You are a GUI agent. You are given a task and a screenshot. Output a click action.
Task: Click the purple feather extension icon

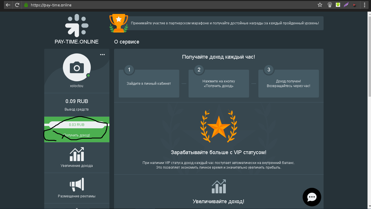click(346, 5)
